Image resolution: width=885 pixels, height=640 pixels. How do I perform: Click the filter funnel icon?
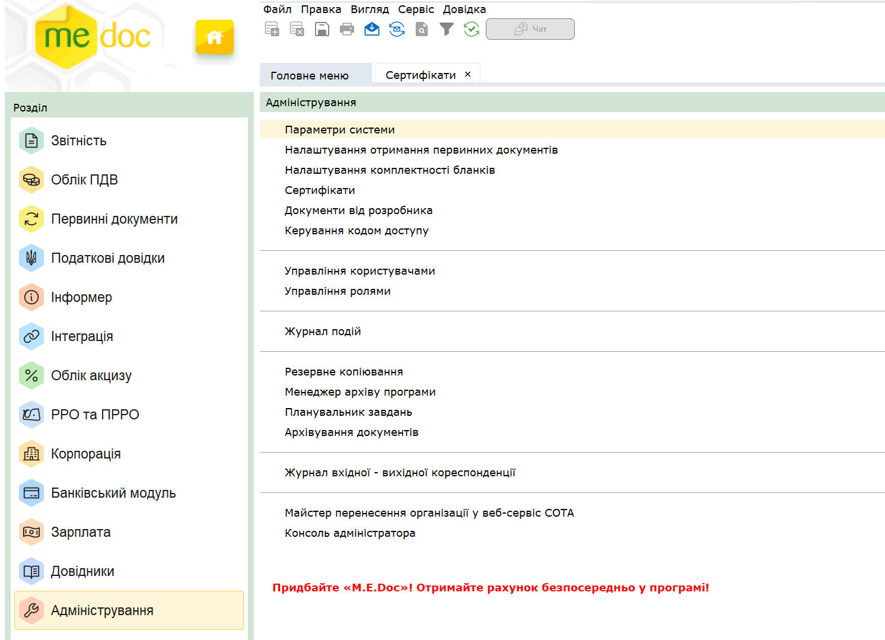click(x=447, y=29)
